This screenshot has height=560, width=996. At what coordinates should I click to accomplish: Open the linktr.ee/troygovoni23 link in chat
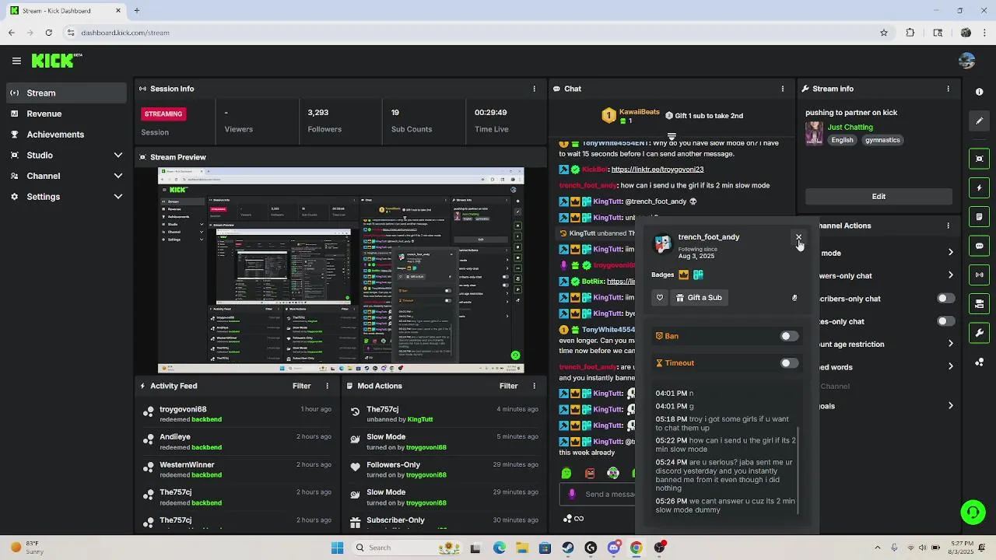click(658, 170)
